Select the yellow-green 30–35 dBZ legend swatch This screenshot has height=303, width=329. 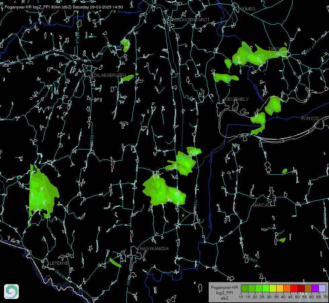pyautogui.click(x=273, y=289)
